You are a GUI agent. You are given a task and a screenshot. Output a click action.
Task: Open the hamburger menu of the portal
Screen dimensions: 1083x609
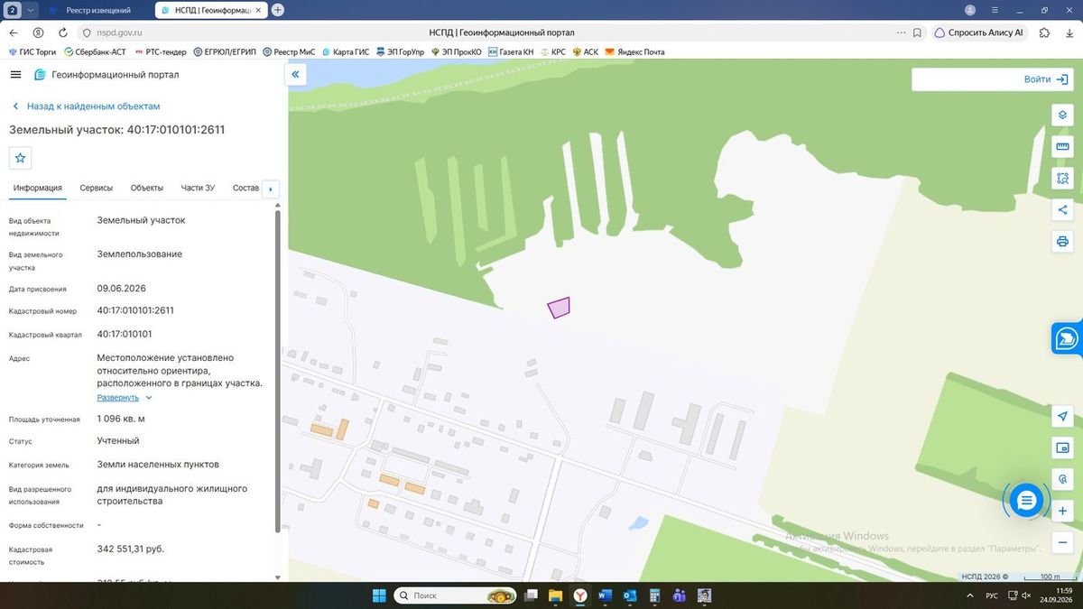pyautogui.click(x=15, y=75)
